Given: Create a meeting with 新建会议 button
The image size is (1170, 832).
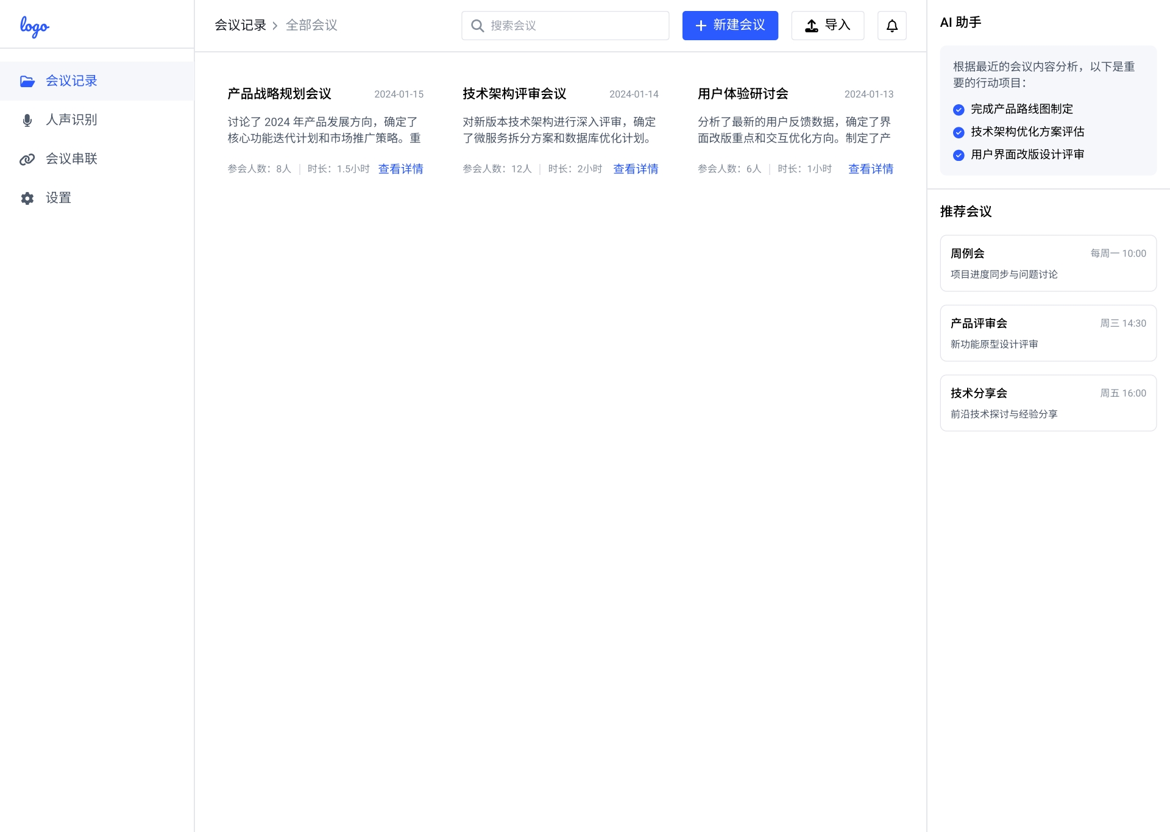Looking at the screenshot, I should [730, 26].
